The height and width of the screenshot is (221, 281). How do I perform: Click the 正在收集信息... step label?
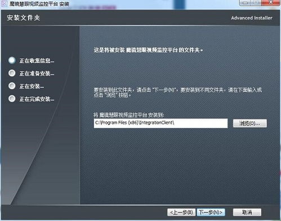tap(37, 61)
